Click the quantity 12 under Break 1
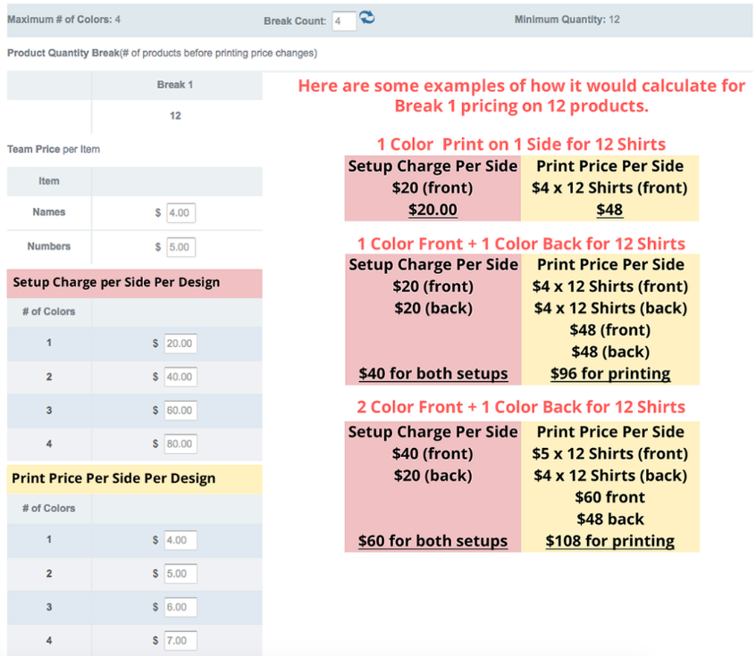This screenshot has width=756, height=656. [x=175, y=115]
